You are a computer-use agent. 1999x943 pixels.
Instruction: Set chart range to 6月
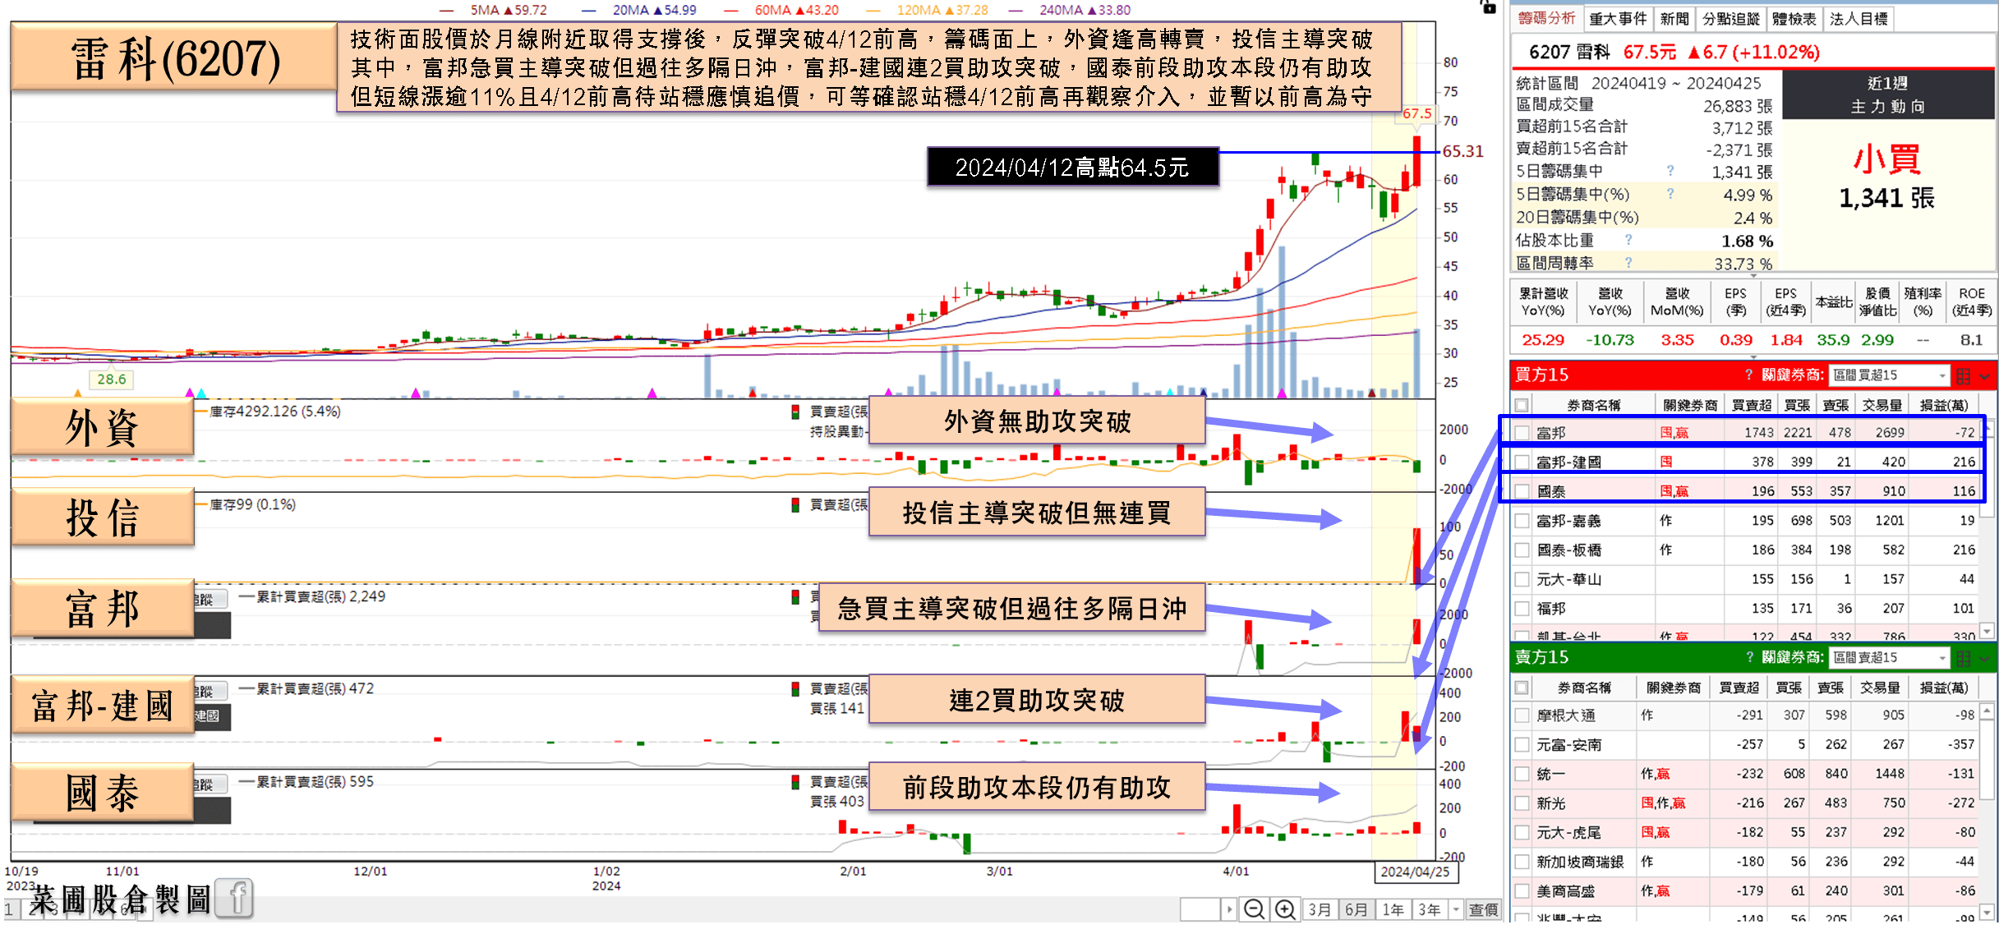pyautogui.click(x=1356, y=909)
